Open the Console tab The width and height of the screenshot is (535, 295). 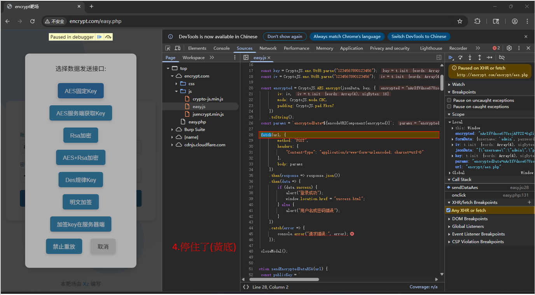(221, 48)
